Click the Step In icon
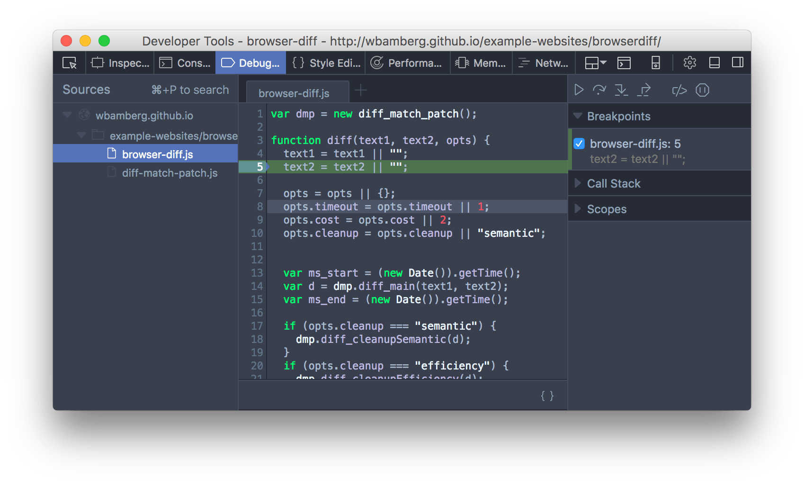The width and height of the screenshot is (804, 486). pyautogui.click(x=621, y=90)
